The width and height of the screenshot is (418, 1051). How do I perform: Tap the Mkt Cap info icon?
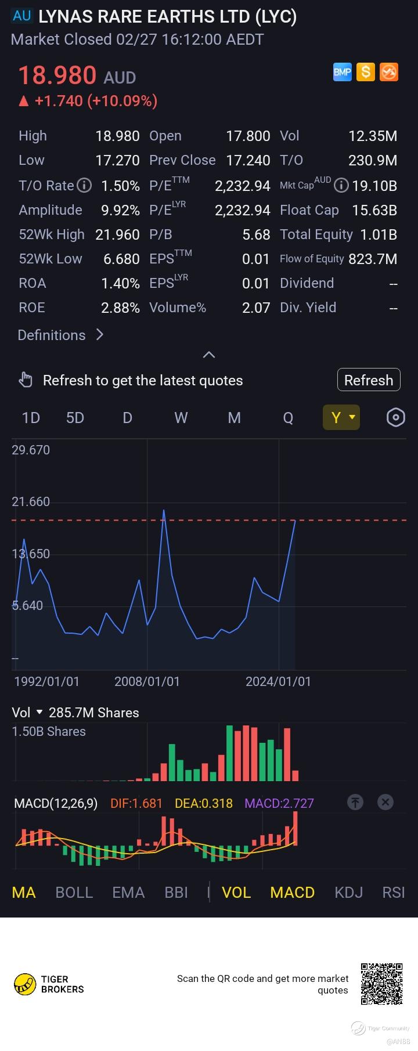tap(341, 186)
